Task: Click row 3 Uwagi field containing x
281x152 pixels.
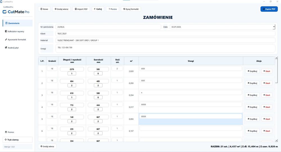Action: tap(191, 93)
